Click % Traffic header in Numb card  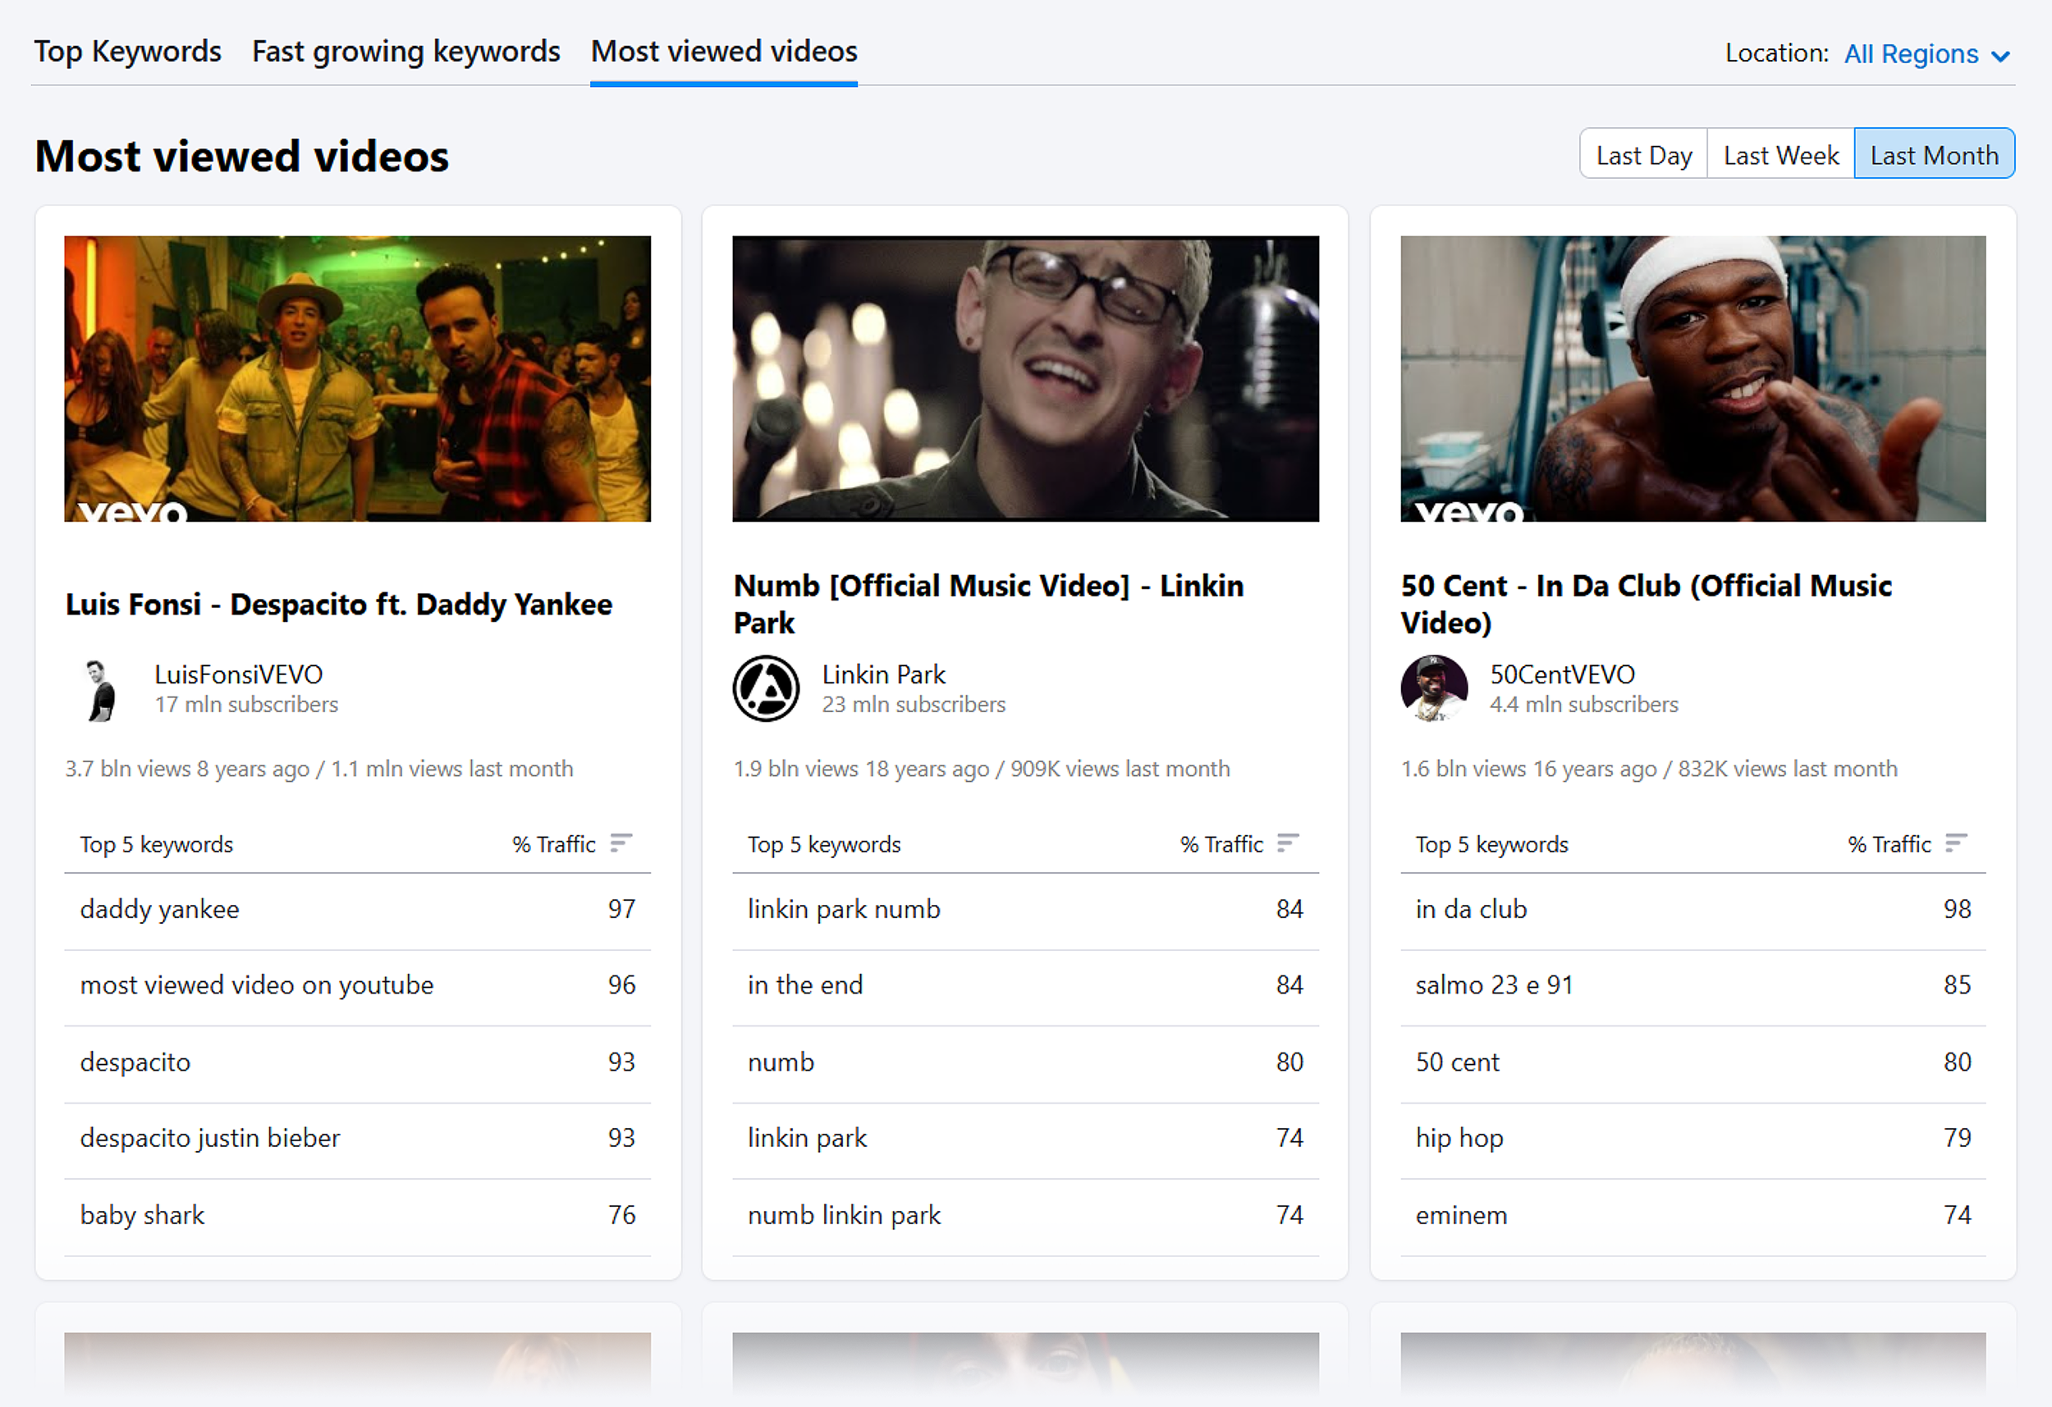click(x=1222, y=845)
